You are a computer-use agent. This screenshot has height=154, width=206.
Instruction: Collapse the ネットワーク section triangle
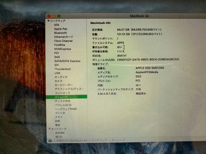[x=49, y=129]
